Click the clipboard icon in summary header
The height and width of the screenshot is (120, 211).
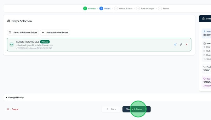203,19
